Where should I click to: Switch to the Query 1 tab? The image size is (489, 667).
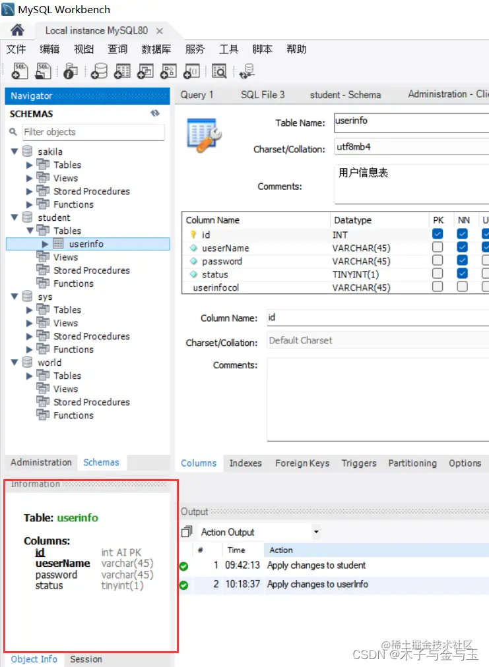coord(197,95)
